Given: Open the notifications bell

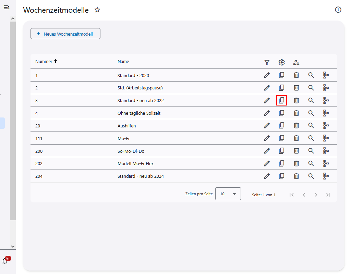Looking at the screenshot, I should point(5,261).
